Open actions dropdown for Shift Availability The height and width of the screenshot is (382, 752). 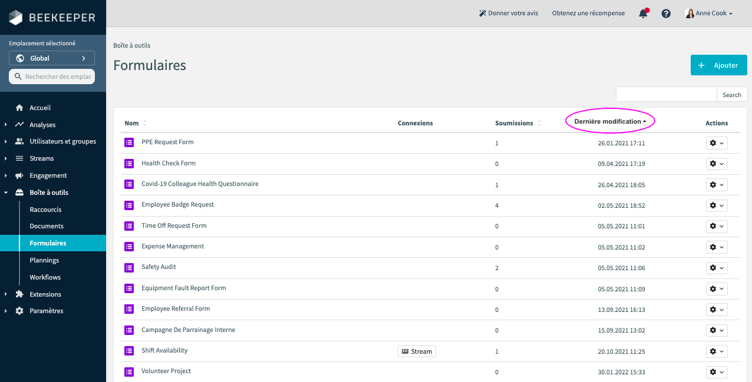click(x=717, y=351)
